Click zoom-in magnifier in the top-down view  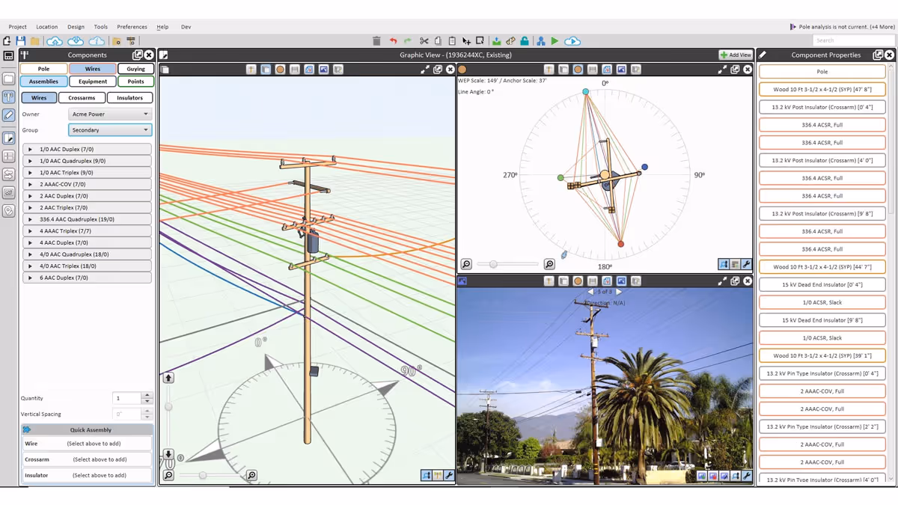549,264
